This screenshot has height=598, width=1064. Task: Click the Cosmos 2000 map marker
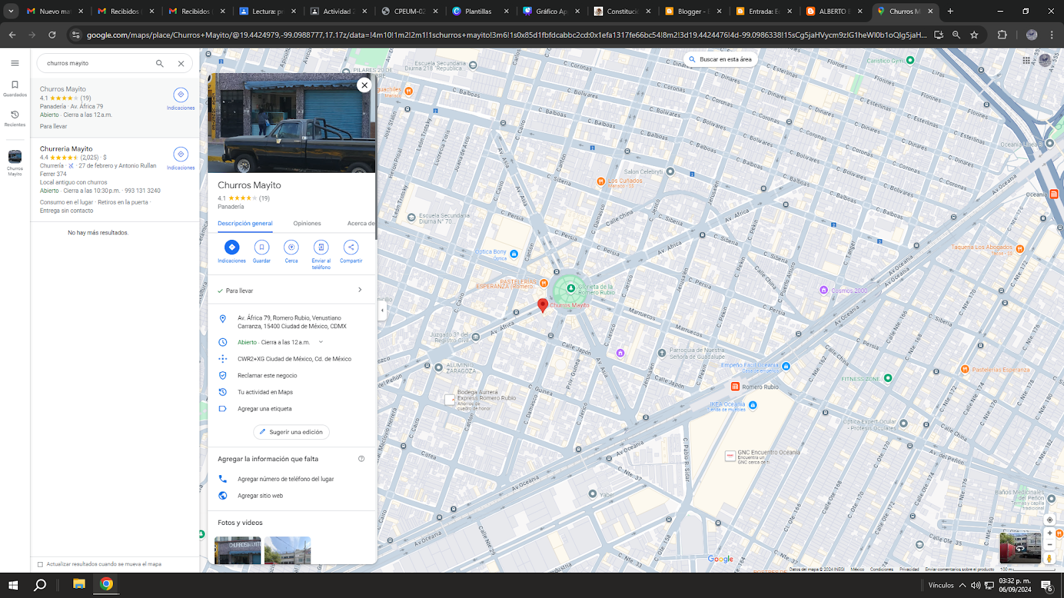coord(824,290)
